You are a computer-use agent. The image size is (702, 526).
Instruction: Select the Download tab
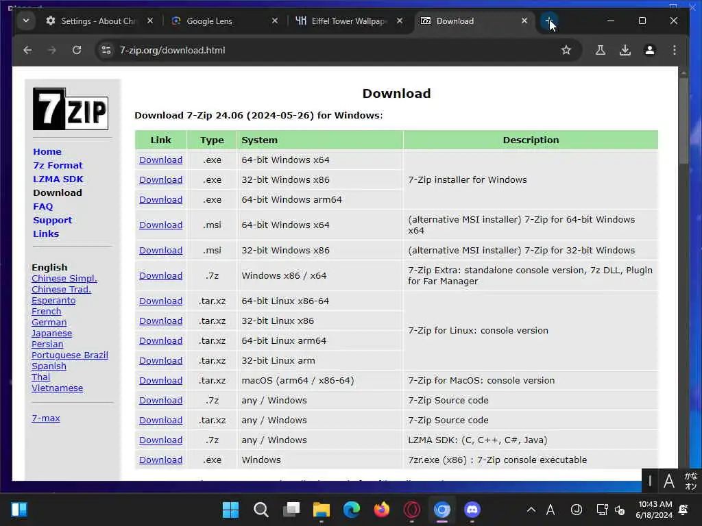[x=474, y=21]
